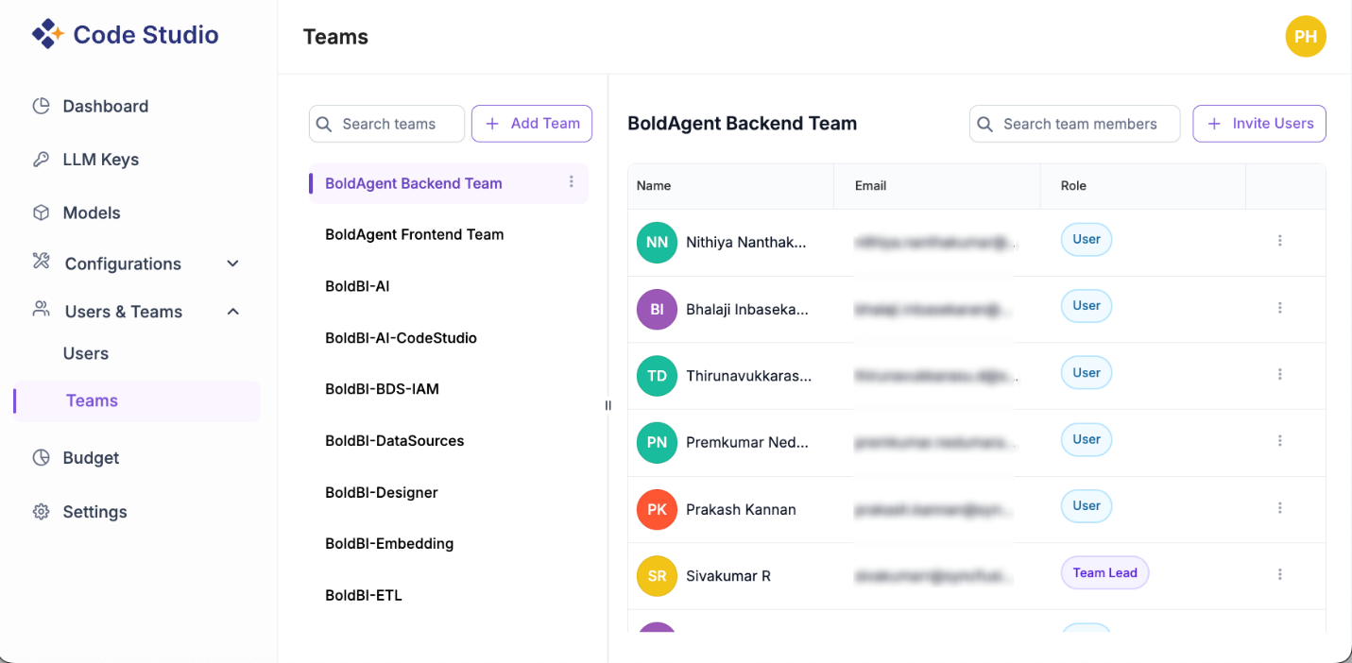Click the Code Studio logo
Image resolution: width=1352 pixels, height=663 pixels.
125,34
